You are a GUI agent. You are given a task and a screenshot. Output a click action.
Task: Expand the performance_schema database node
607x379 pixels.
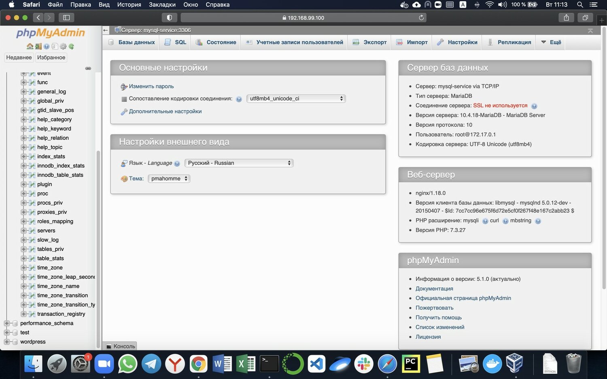coord(6,323)
